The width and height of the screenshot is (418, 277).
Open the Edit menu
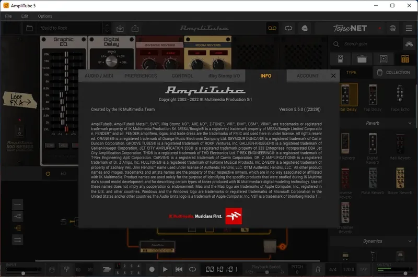click(25, 16)
